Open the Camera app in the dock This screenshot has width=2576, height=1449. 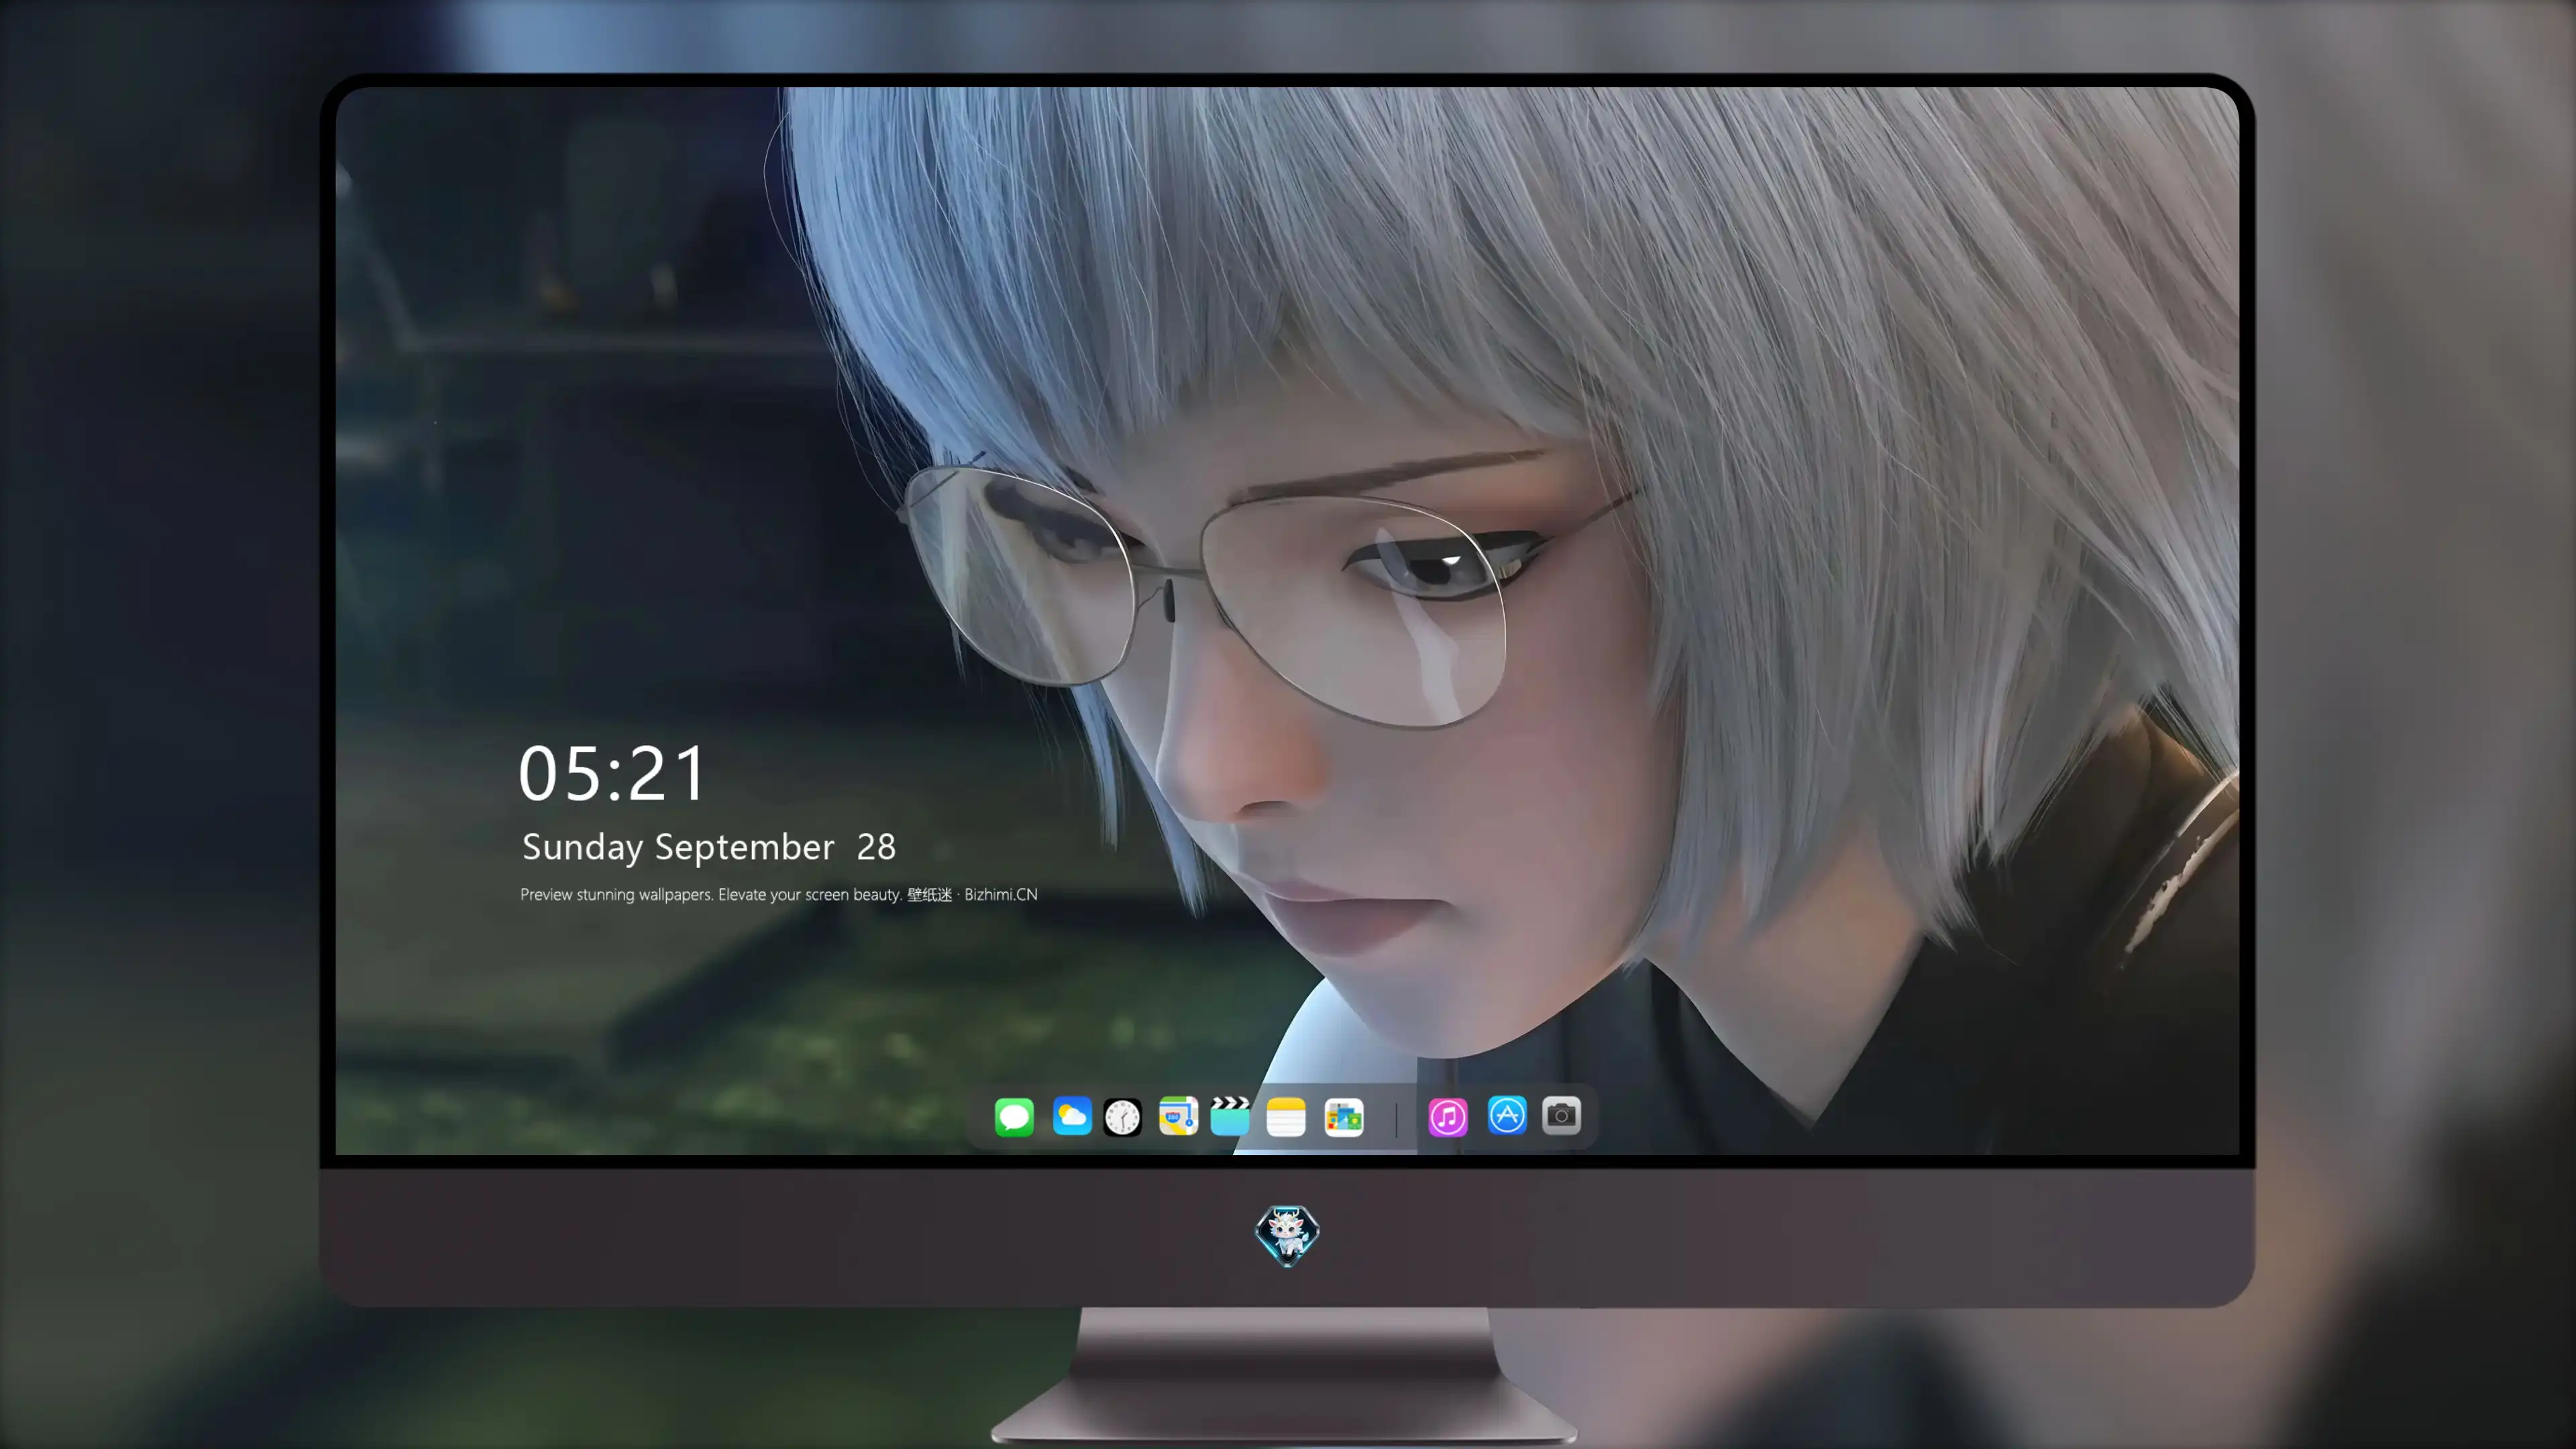[1561, 1115]
